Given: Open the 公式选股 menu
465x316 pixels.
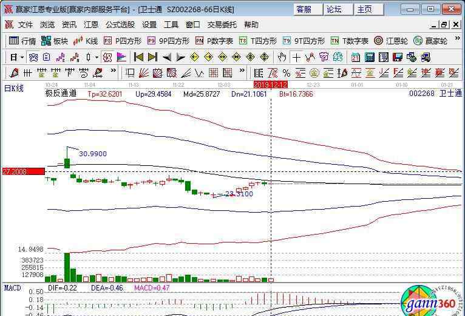Looking at the screenshot, I should point(120,25).
